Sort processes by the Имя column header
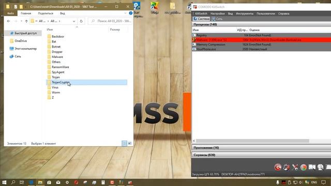This screenshot has height=186, width=331. [214, 30]
